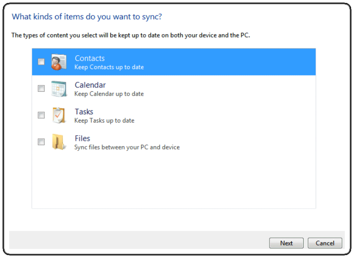Check the Tasks sync checkbox
This screenshot has width=354, height=258.
41,115
